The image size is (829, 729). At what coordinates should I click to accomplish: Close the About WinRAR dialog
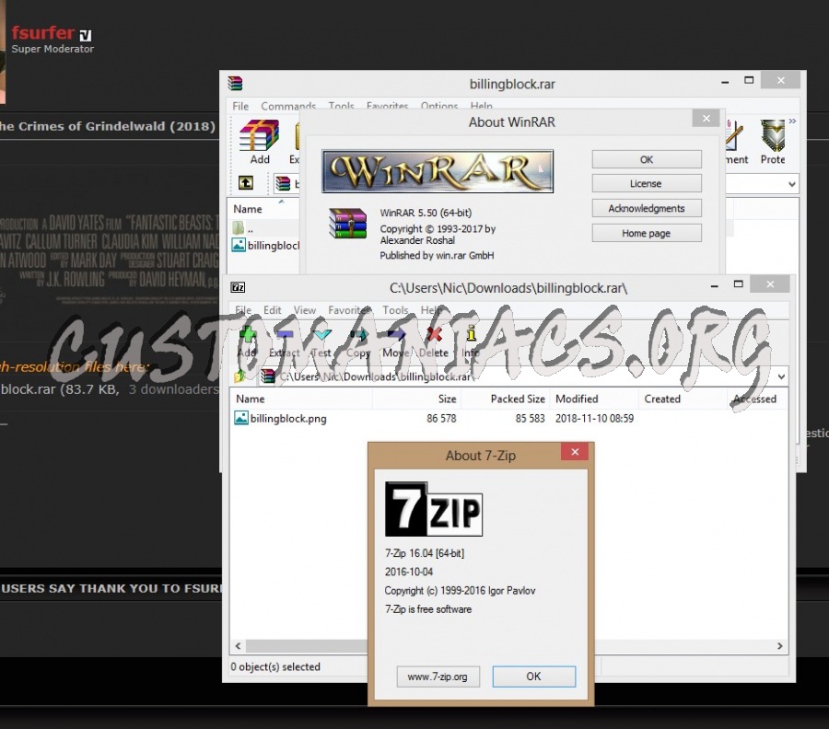click(x=706, y=119)
